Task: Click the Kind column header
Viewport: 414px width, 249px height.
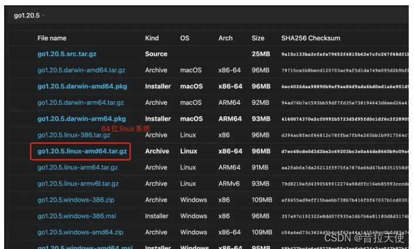Action: [152, 38]
